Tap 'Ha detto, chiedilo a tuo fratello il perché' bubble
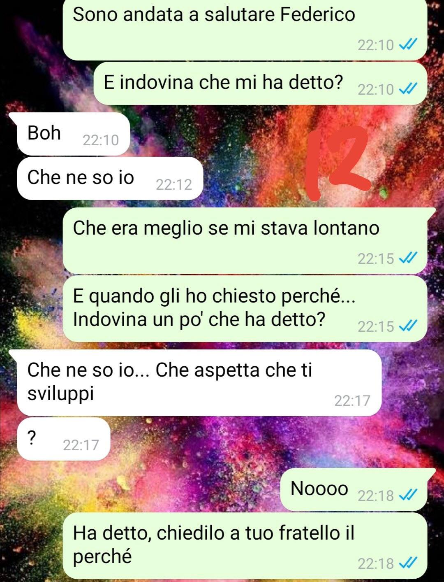 coord(245,546)
